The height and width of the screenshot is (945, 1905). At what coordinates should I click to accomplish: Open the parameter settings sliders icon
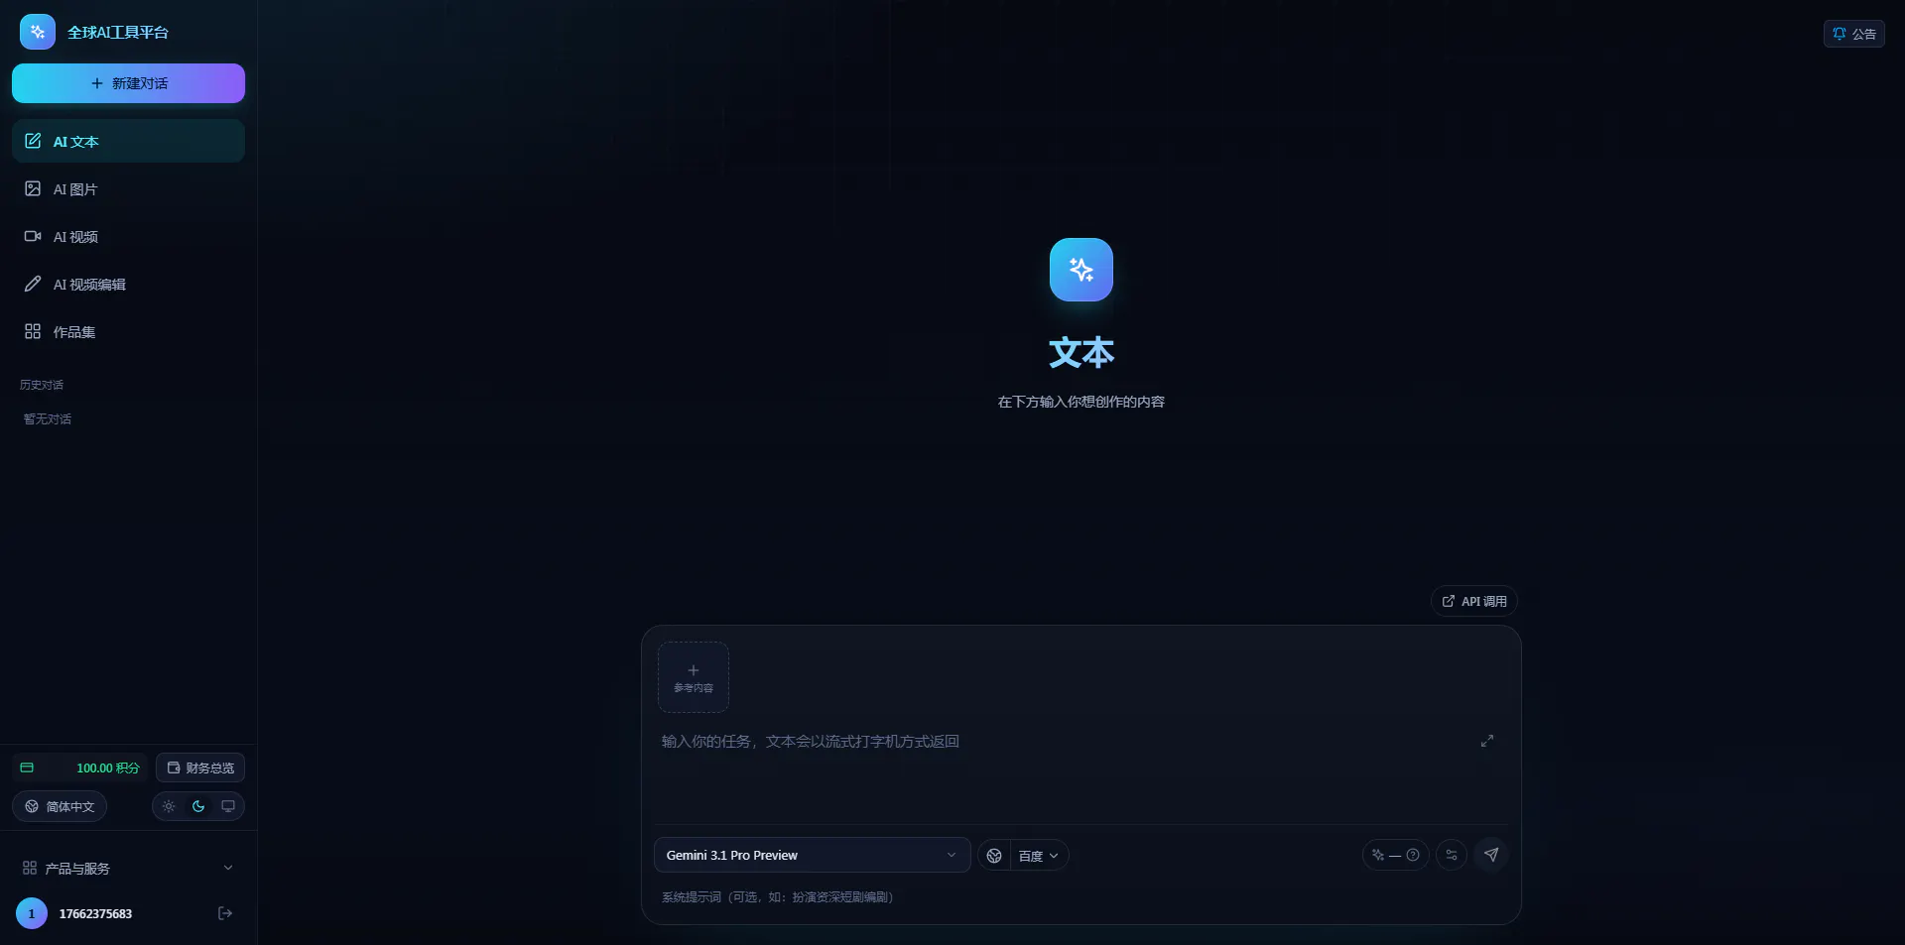click(1452, 855)
